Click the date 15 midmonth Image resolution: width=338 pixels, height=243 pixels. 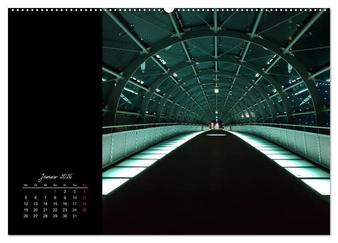(55, 203)
